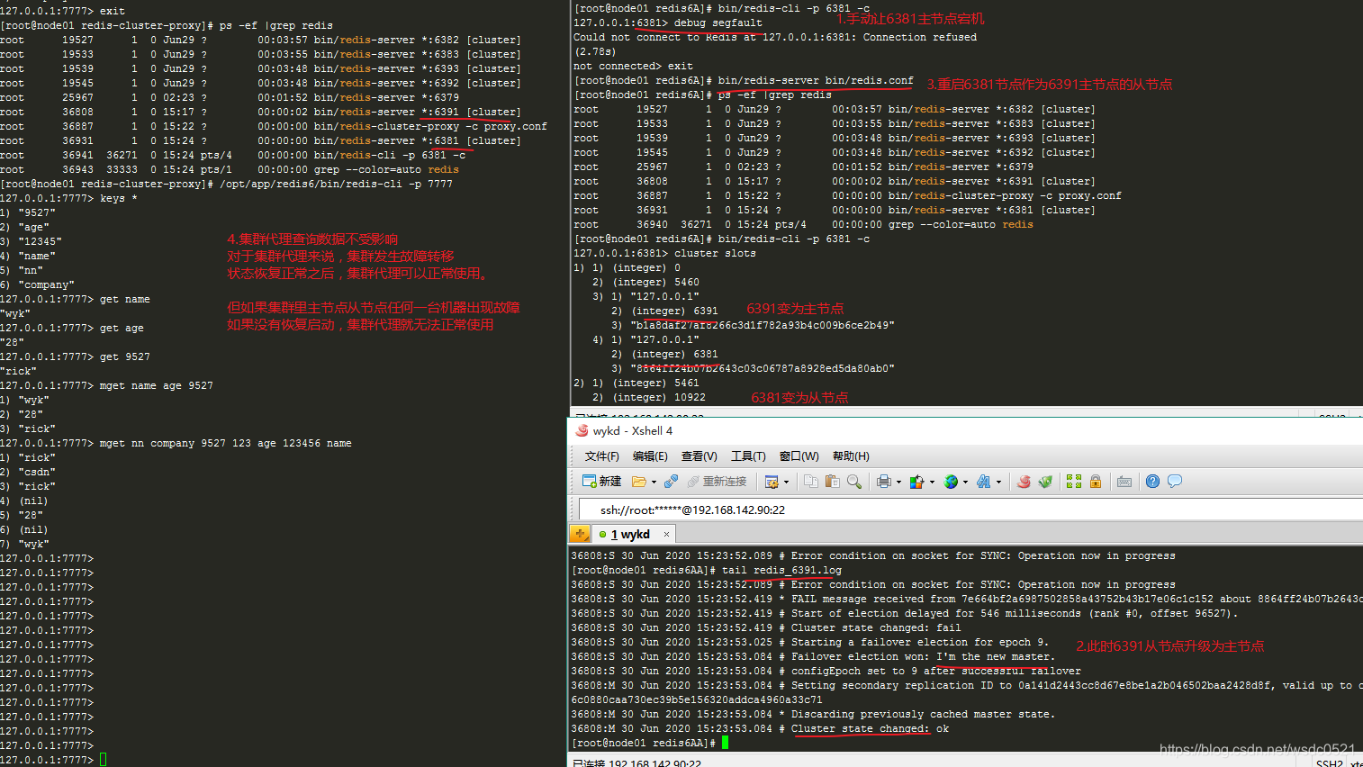This screenshot has height=767, width=1363.
Task: Open the color scheme icon
Action: (x=917, y=482)
